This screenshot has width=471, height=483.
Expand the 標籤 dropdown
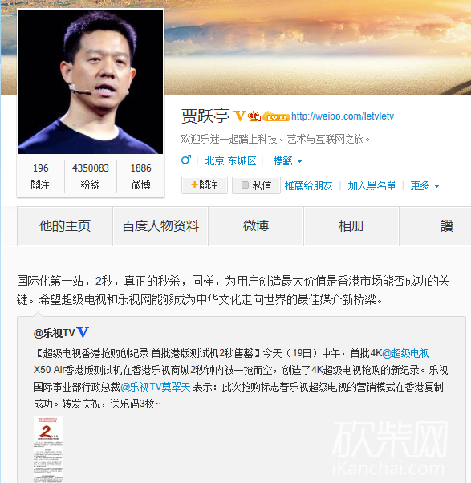tap(288, 160)
